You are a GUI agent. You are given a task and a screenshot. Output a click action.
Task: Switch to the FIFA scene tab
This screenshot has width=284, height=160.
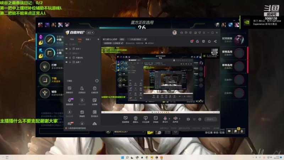[x=72, y=39]
